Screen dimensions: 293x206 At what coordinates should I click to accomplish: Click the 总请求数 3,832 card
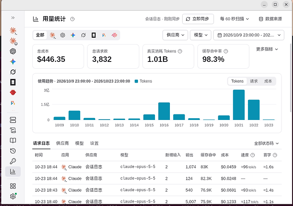click(x=113, y=56)
